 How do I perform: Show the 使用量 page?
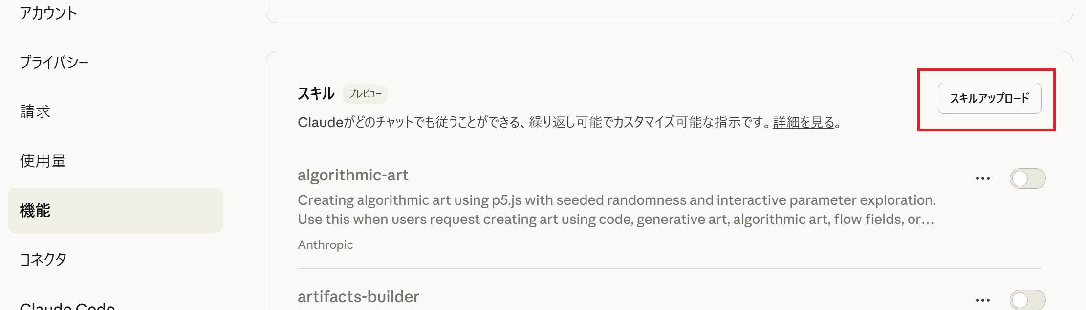click(x=43, y=161)
